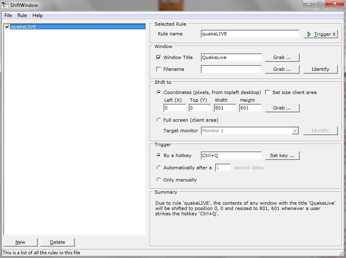Click the second delay number field
The width and height of the screenshot is (346, 258).
[223, 168]
